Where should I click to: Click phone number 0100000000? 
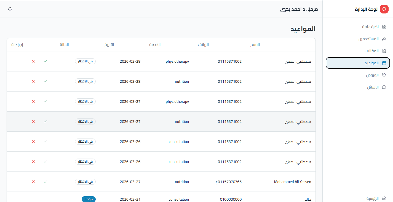[x=231, y=199]
